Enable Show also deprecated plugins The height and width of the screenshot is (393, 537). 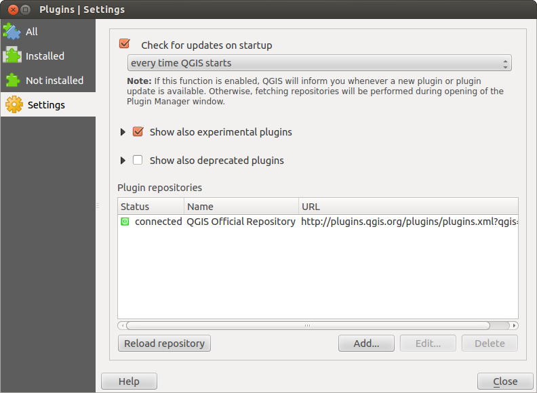[x=138, y=161]
